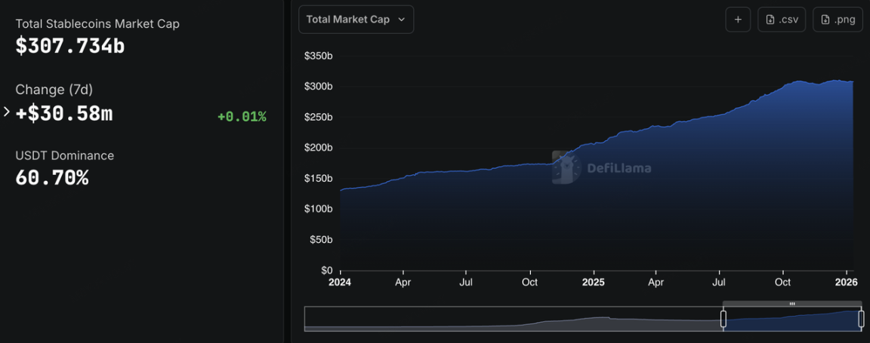Image resolution: width=870 pixels, height=343 pixels.
Task: Click the 60.70% USDT Dominance value
Action: [x=52, y=179]
